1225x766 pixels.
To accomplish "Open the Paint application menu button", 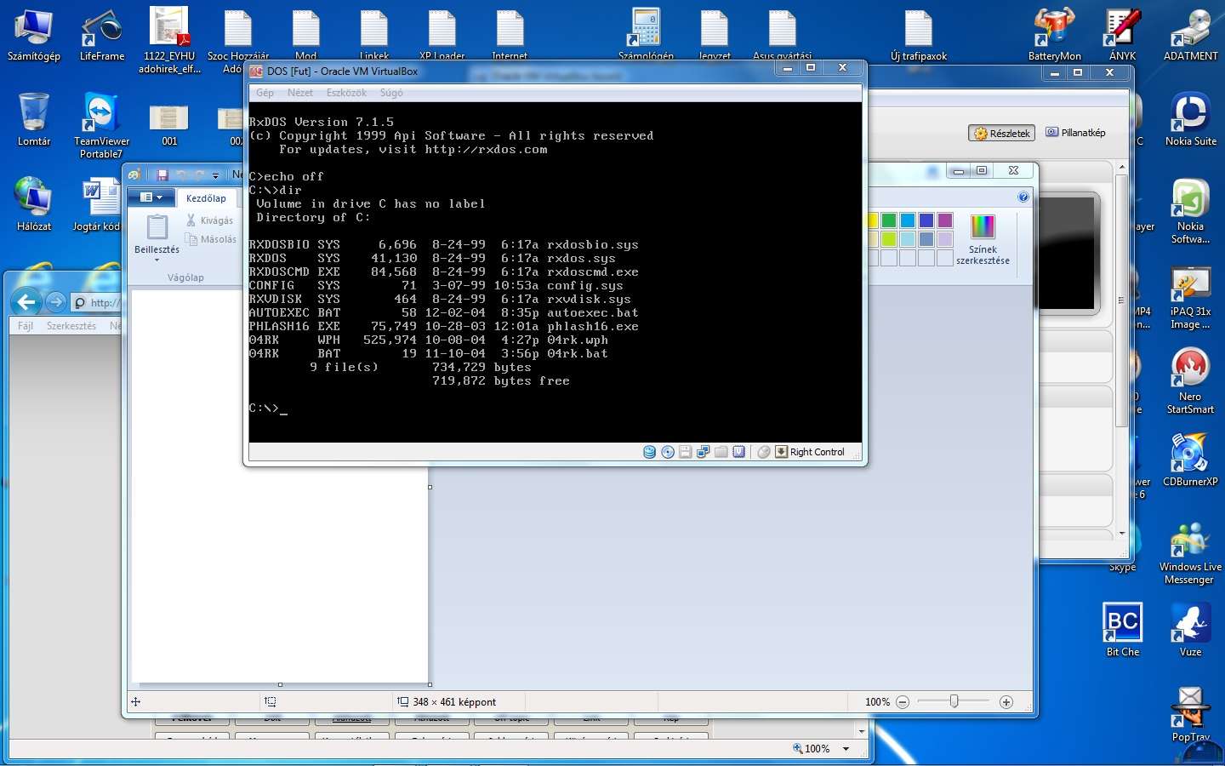I will pyautogui.click(x=151, y=197).
